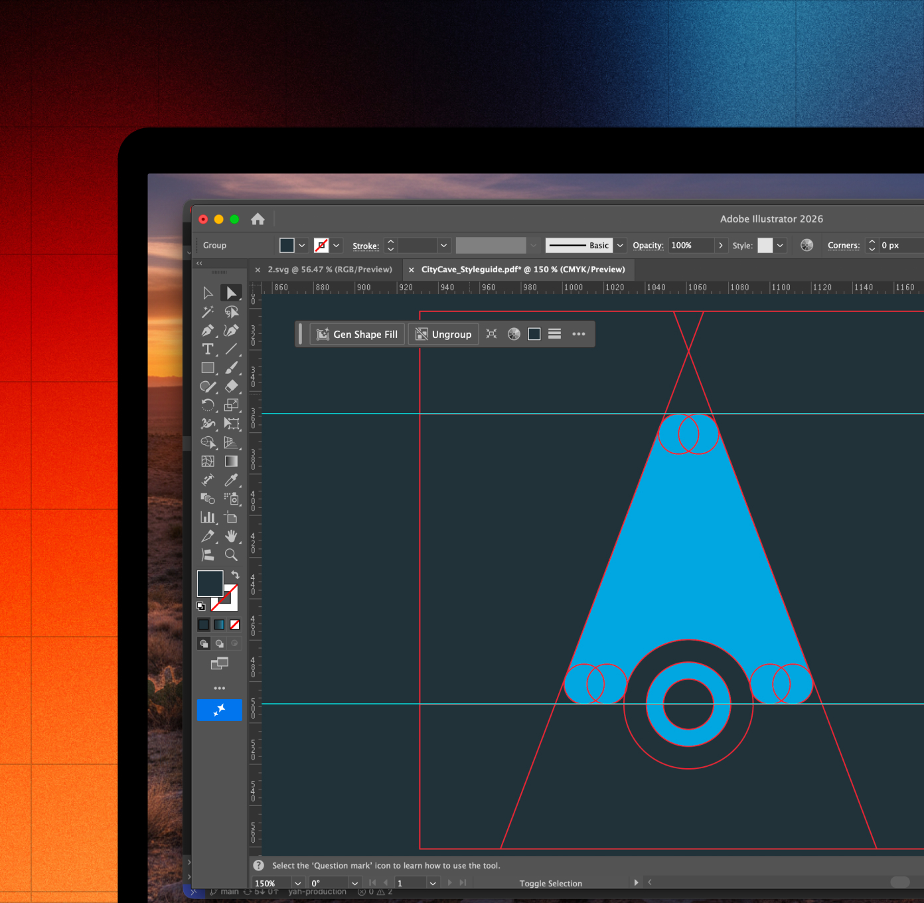Image resolution: width=924 pixels, height=903 pixels.
Task: Open the Opacity panel link
Action: (648, 245)
